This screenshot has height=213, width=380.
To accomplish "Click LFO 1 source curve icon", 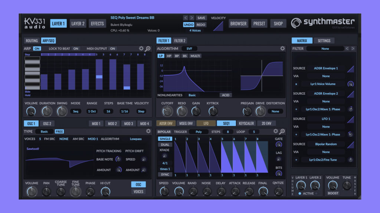I will (x=350, y=119).
